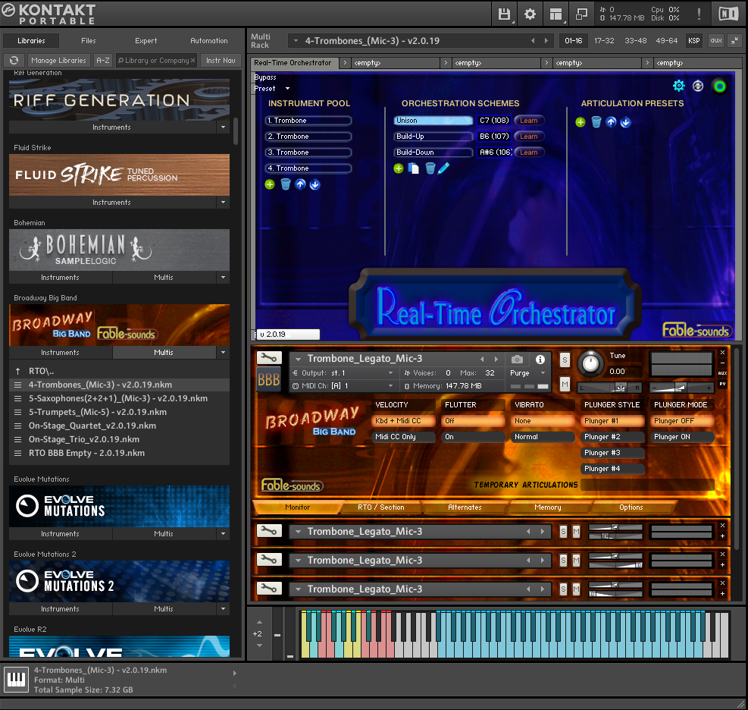
Task: Toggle the KSP button in Multi Rack
Action: click(x=693, y=41)
